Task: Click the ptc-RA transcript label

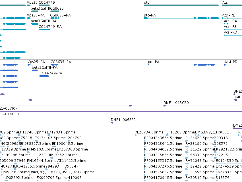Action: [150, 15]
